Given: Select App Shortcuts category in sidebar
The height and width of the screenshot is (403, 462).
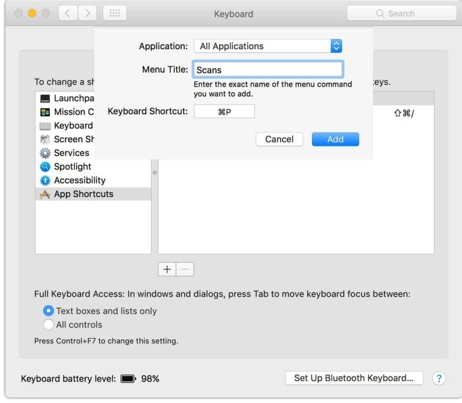Looking at the screenshot, I should tap(93, 194).
